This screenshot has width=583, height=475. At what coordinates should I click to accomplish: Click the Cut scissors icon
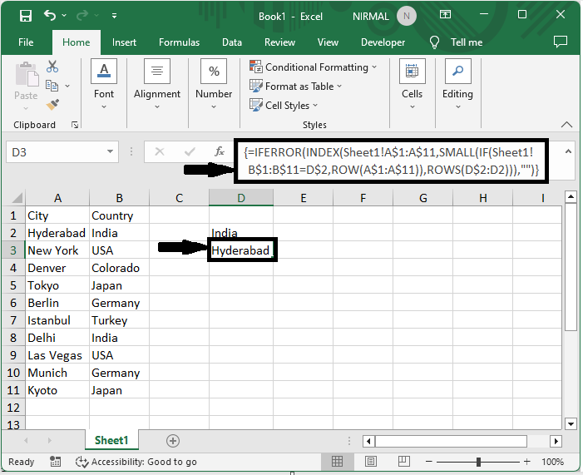tap(52, 67)
